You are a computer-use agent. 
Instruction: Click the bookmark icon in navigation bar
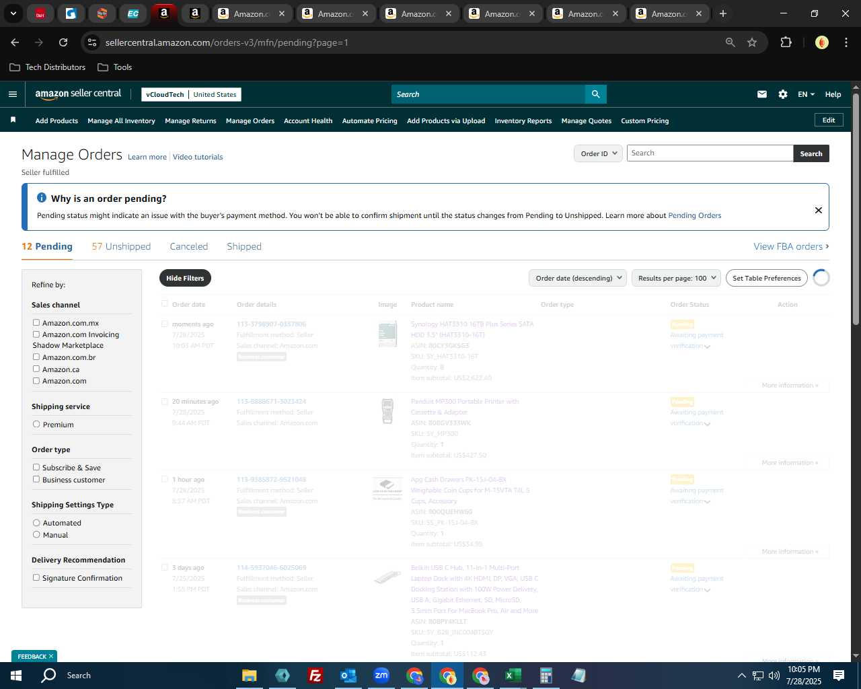(x=13, y=120)
